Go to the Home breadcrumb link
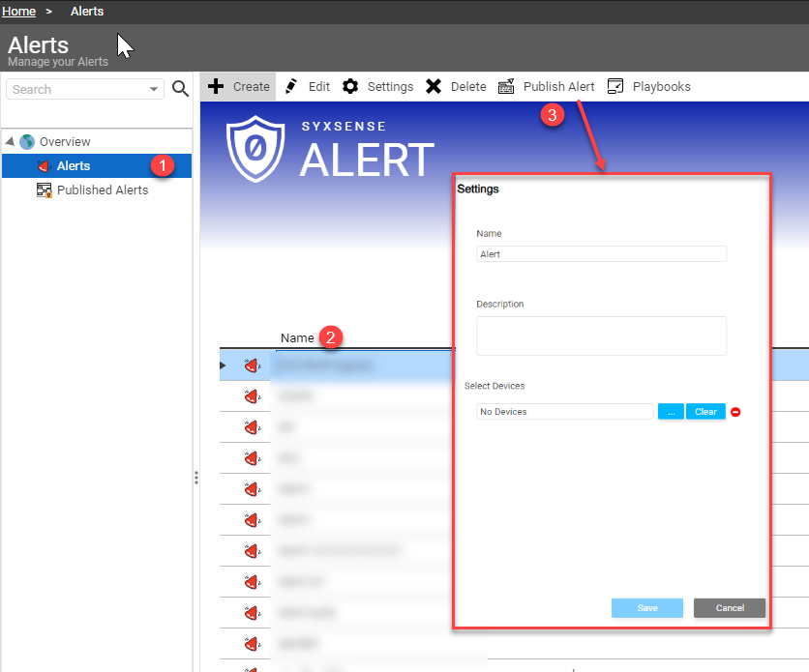Viewport: 809px width, 672px height. 19,12
